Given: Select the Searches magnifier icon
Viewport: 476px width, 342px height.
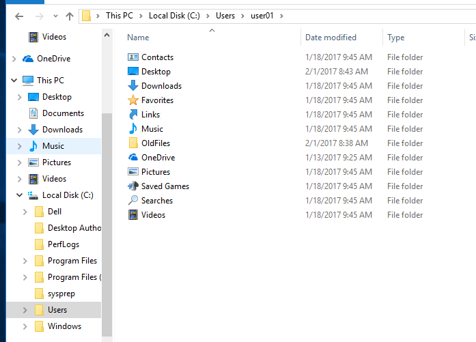Looking at the screenshot, I should point(133,200).
